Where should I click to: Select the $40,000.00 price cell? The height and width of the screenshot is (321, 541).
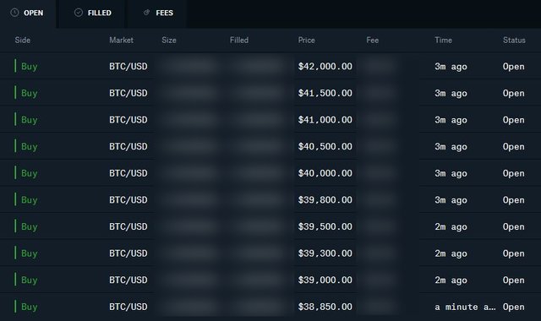coord(325,173)
